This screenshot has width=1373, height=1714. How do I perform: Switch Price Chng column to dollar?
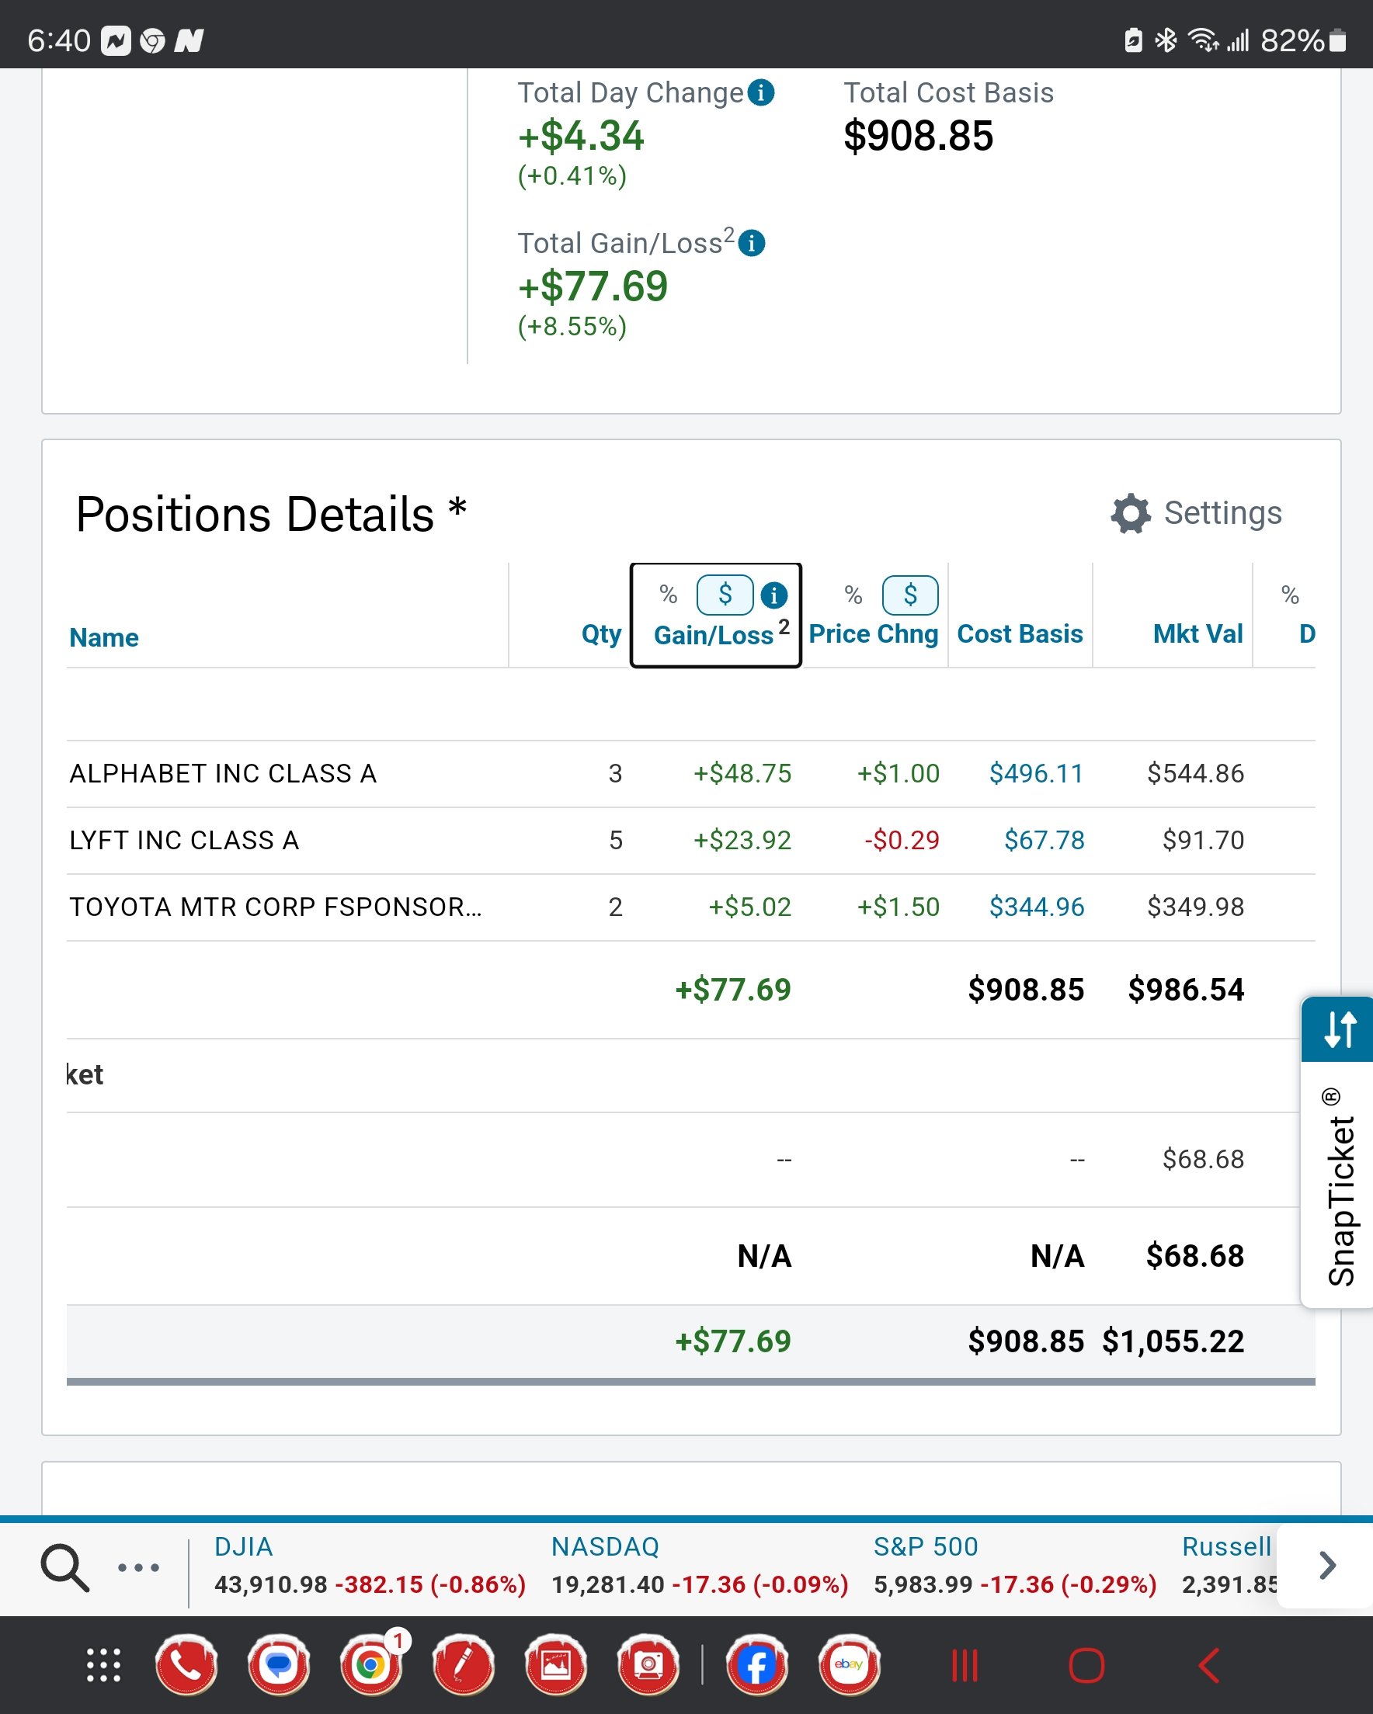(910, 595)
